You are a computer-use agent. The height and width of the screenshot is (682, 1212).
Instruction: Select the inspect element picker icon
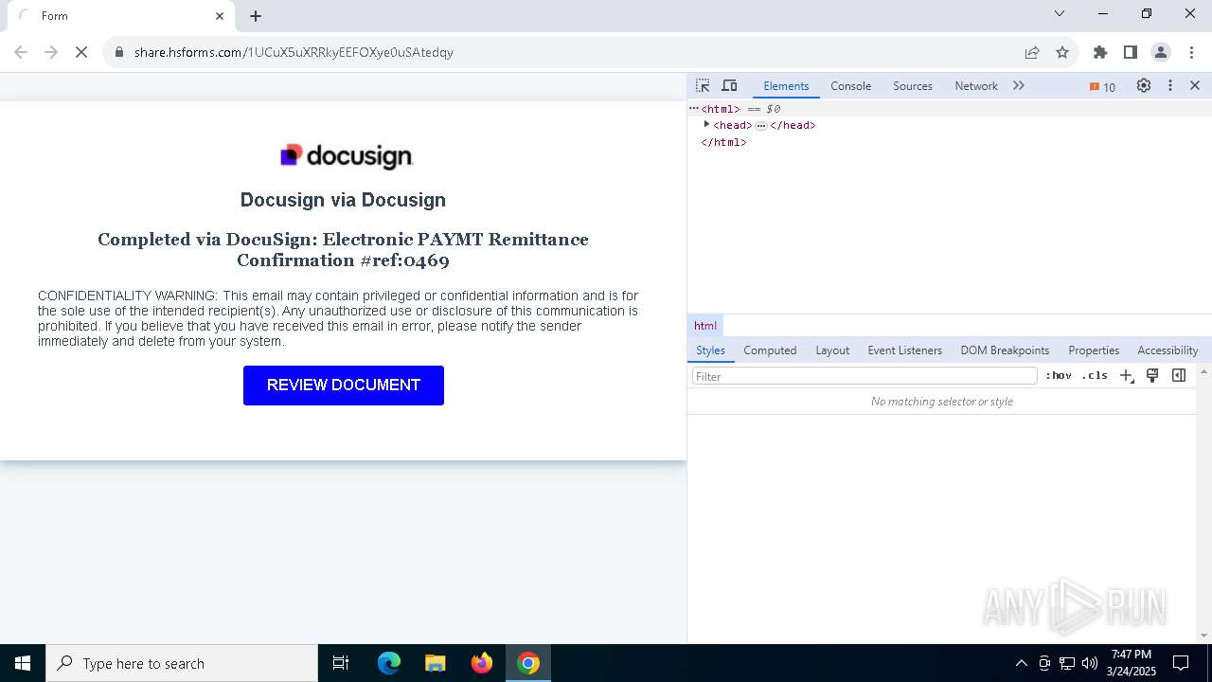[703, 85]
